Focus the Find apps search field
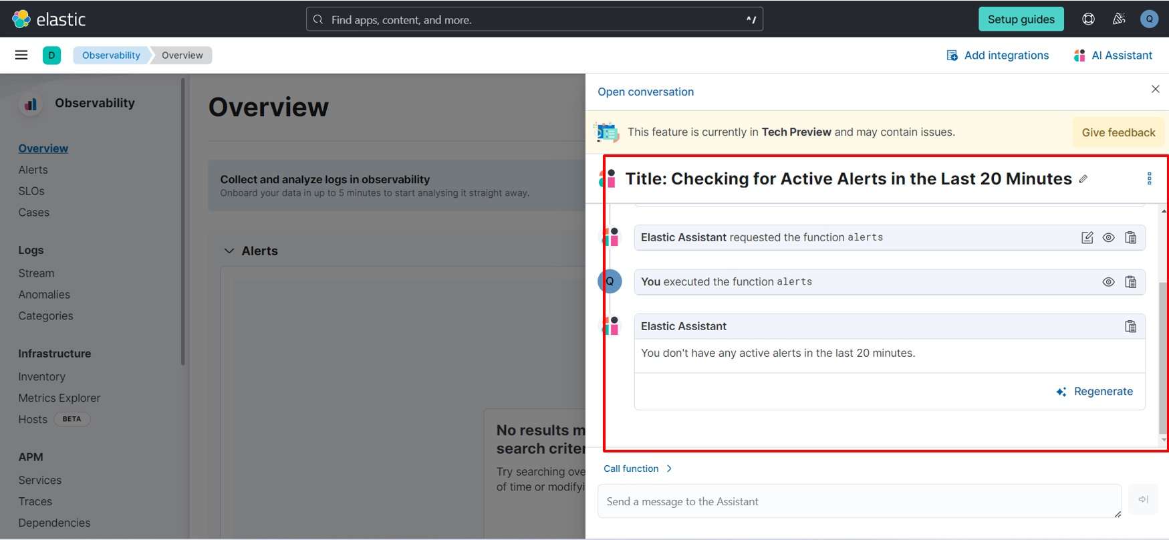 [x=535, y=19]
